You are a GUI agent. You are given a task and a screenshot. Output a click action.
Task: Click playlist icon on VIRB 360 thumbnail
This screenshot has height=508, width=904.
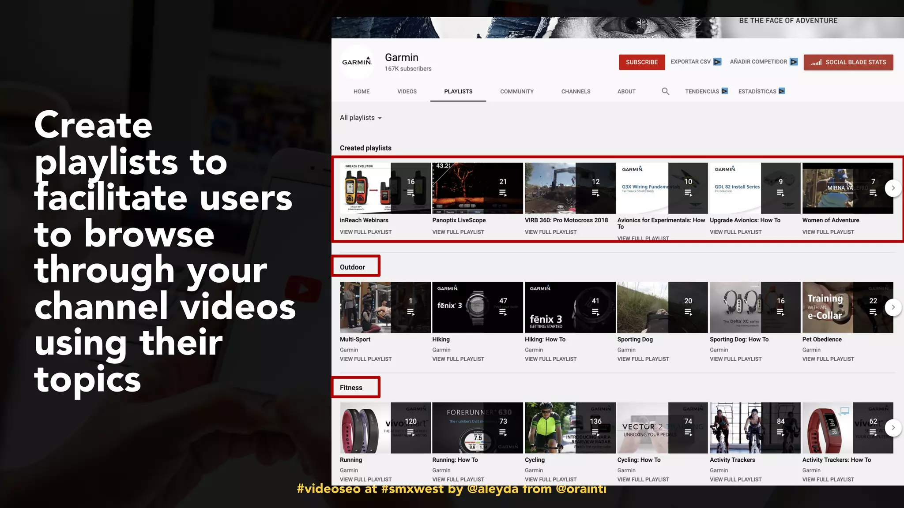(x=595, y=193)
